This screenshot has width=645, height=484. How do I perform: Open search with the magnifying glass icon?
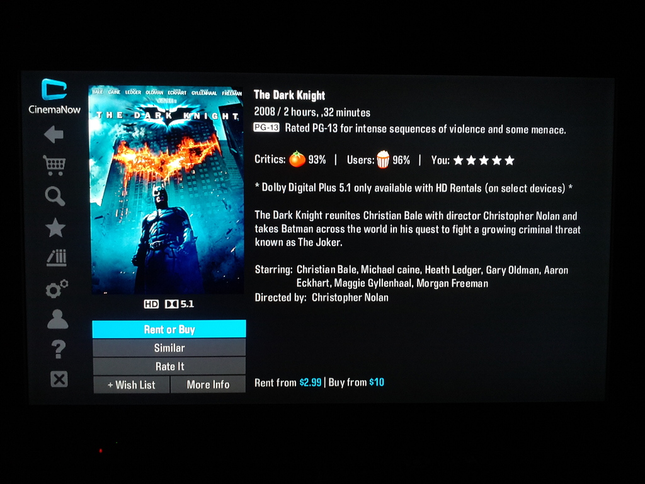(x=55, y=196)
